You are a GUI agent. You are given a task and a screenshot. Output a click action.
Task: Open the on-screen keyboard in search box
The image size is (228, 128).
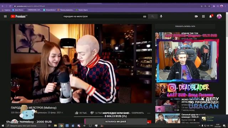(145, 17)
